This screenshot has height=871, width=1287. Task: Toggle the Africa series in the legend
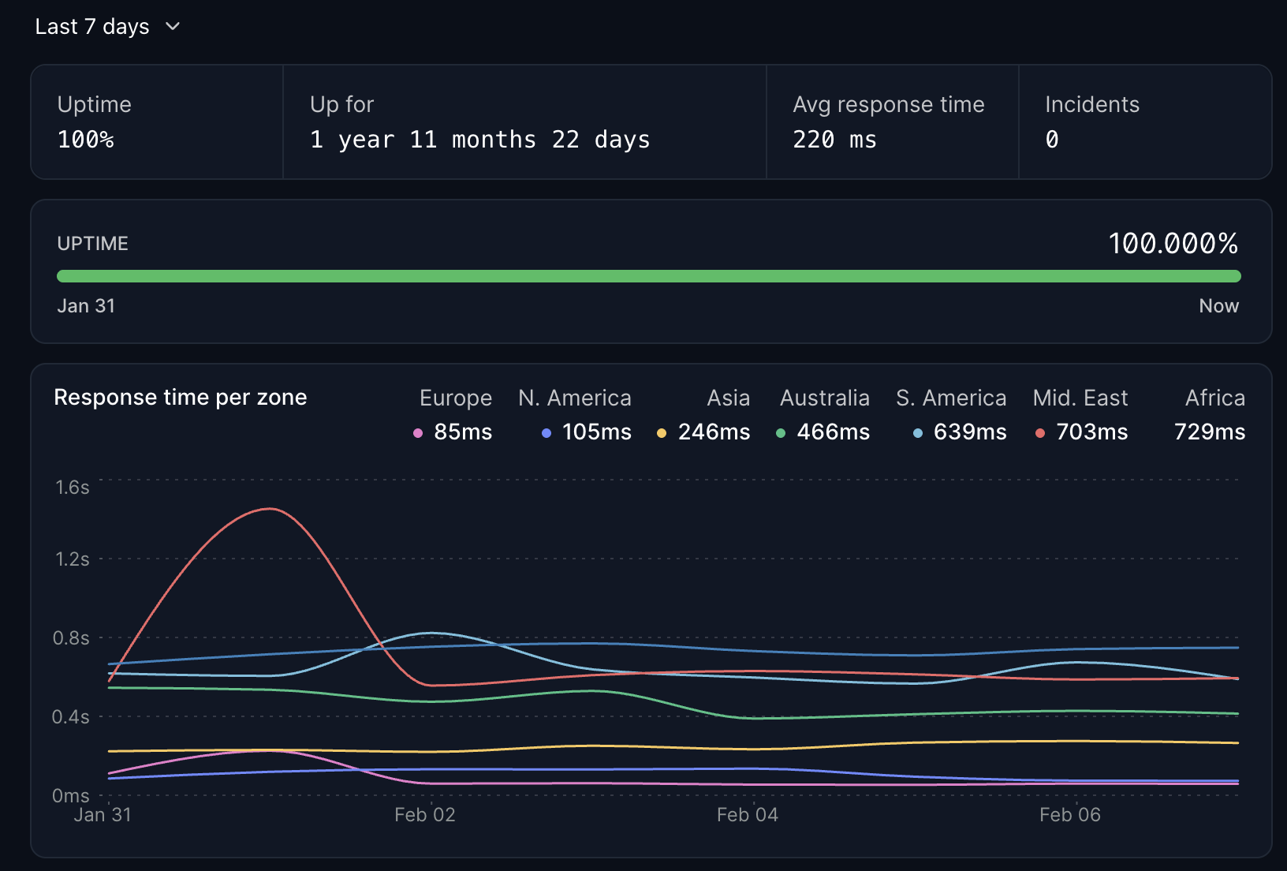point(1214,398)
